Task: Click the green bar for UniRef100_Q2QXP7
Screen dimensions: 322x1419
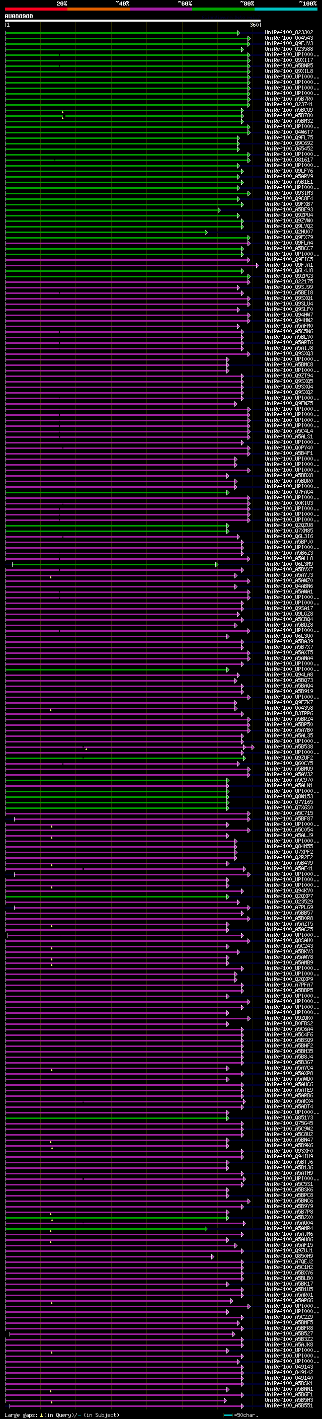Action: (117, 897)
